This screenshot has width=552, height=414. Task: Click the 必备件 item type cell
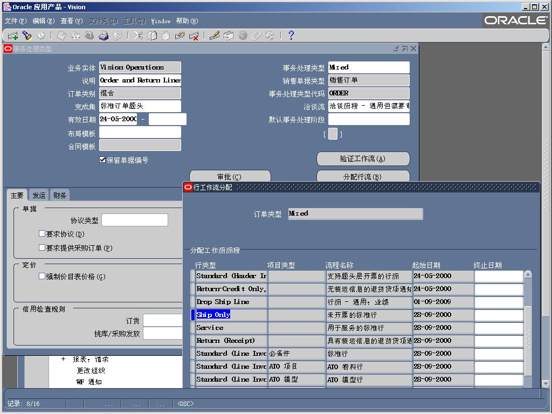[296, 354]
